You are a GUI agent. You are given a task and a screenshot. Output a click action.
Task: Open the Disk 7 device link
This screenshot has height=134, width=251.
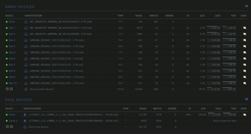point(12,65)
